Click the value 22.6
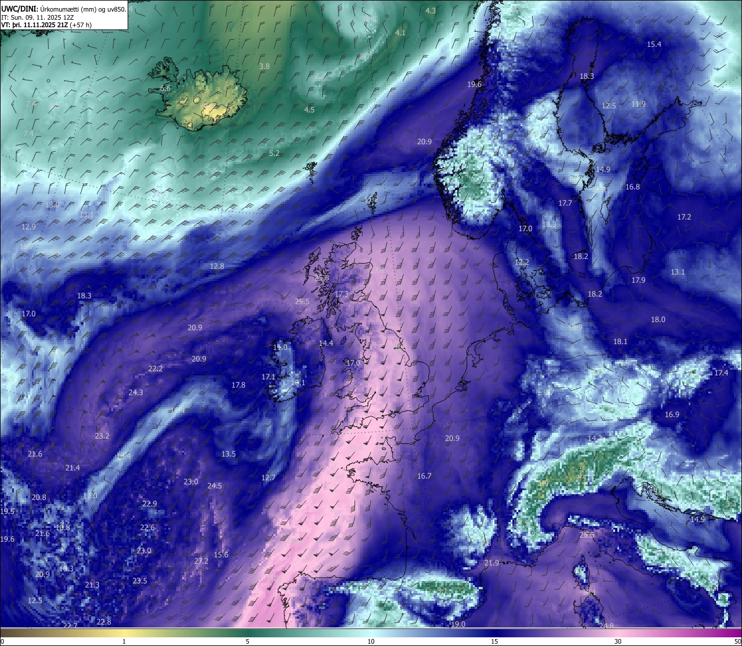This screenshot has height=646, width=742. [x=147, y=528]
